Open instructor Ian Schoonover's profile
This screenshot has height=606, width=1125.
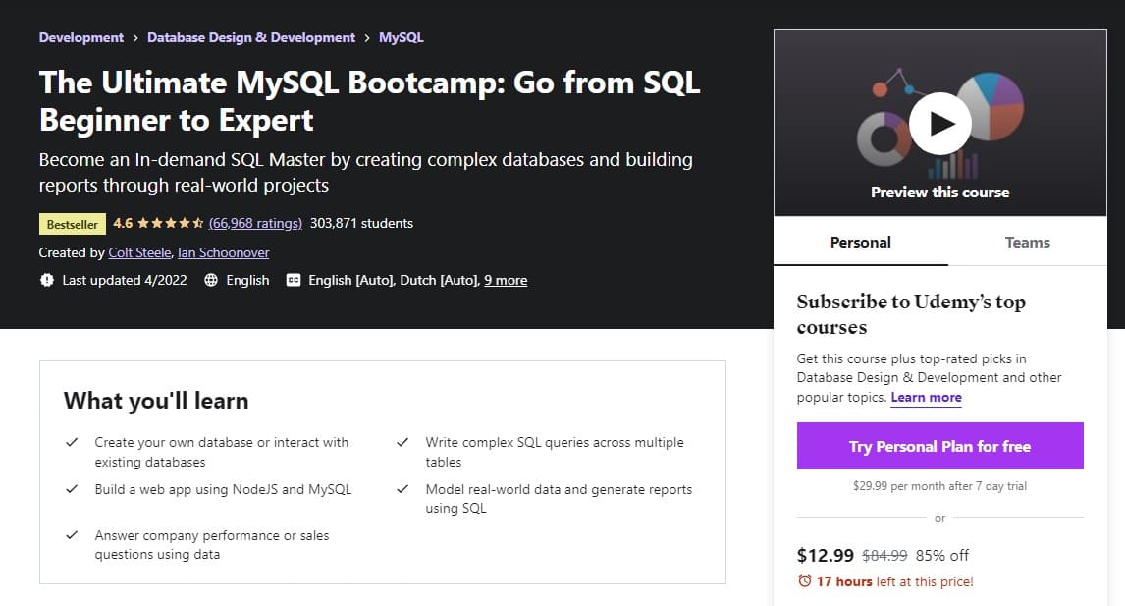point(223,252)
